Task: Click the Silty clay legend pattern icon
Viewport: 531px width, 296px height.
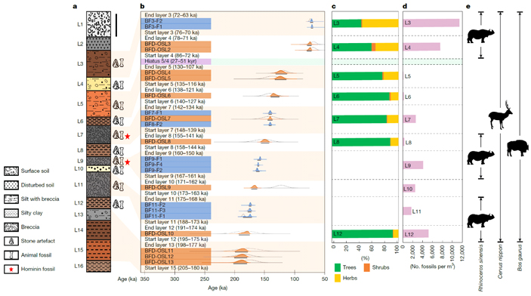Action: 11,213
